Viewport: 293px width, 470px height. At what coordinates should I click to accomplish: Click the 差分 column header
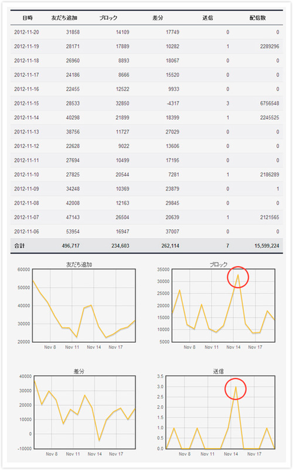coord(158,18)
